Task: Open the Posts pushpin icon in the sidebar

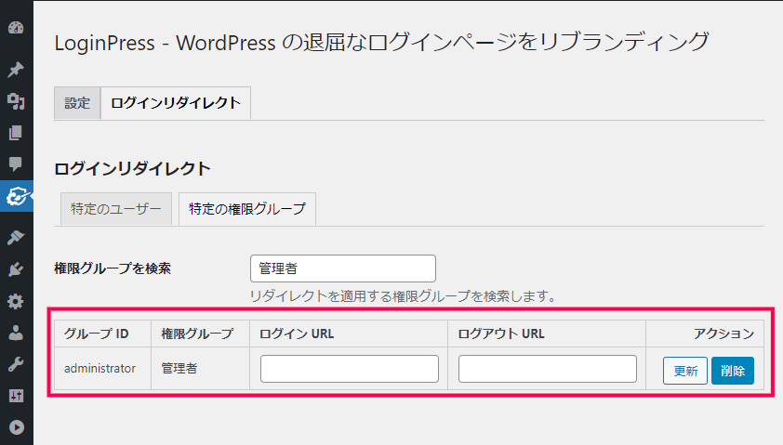Action: click(16, 70)
